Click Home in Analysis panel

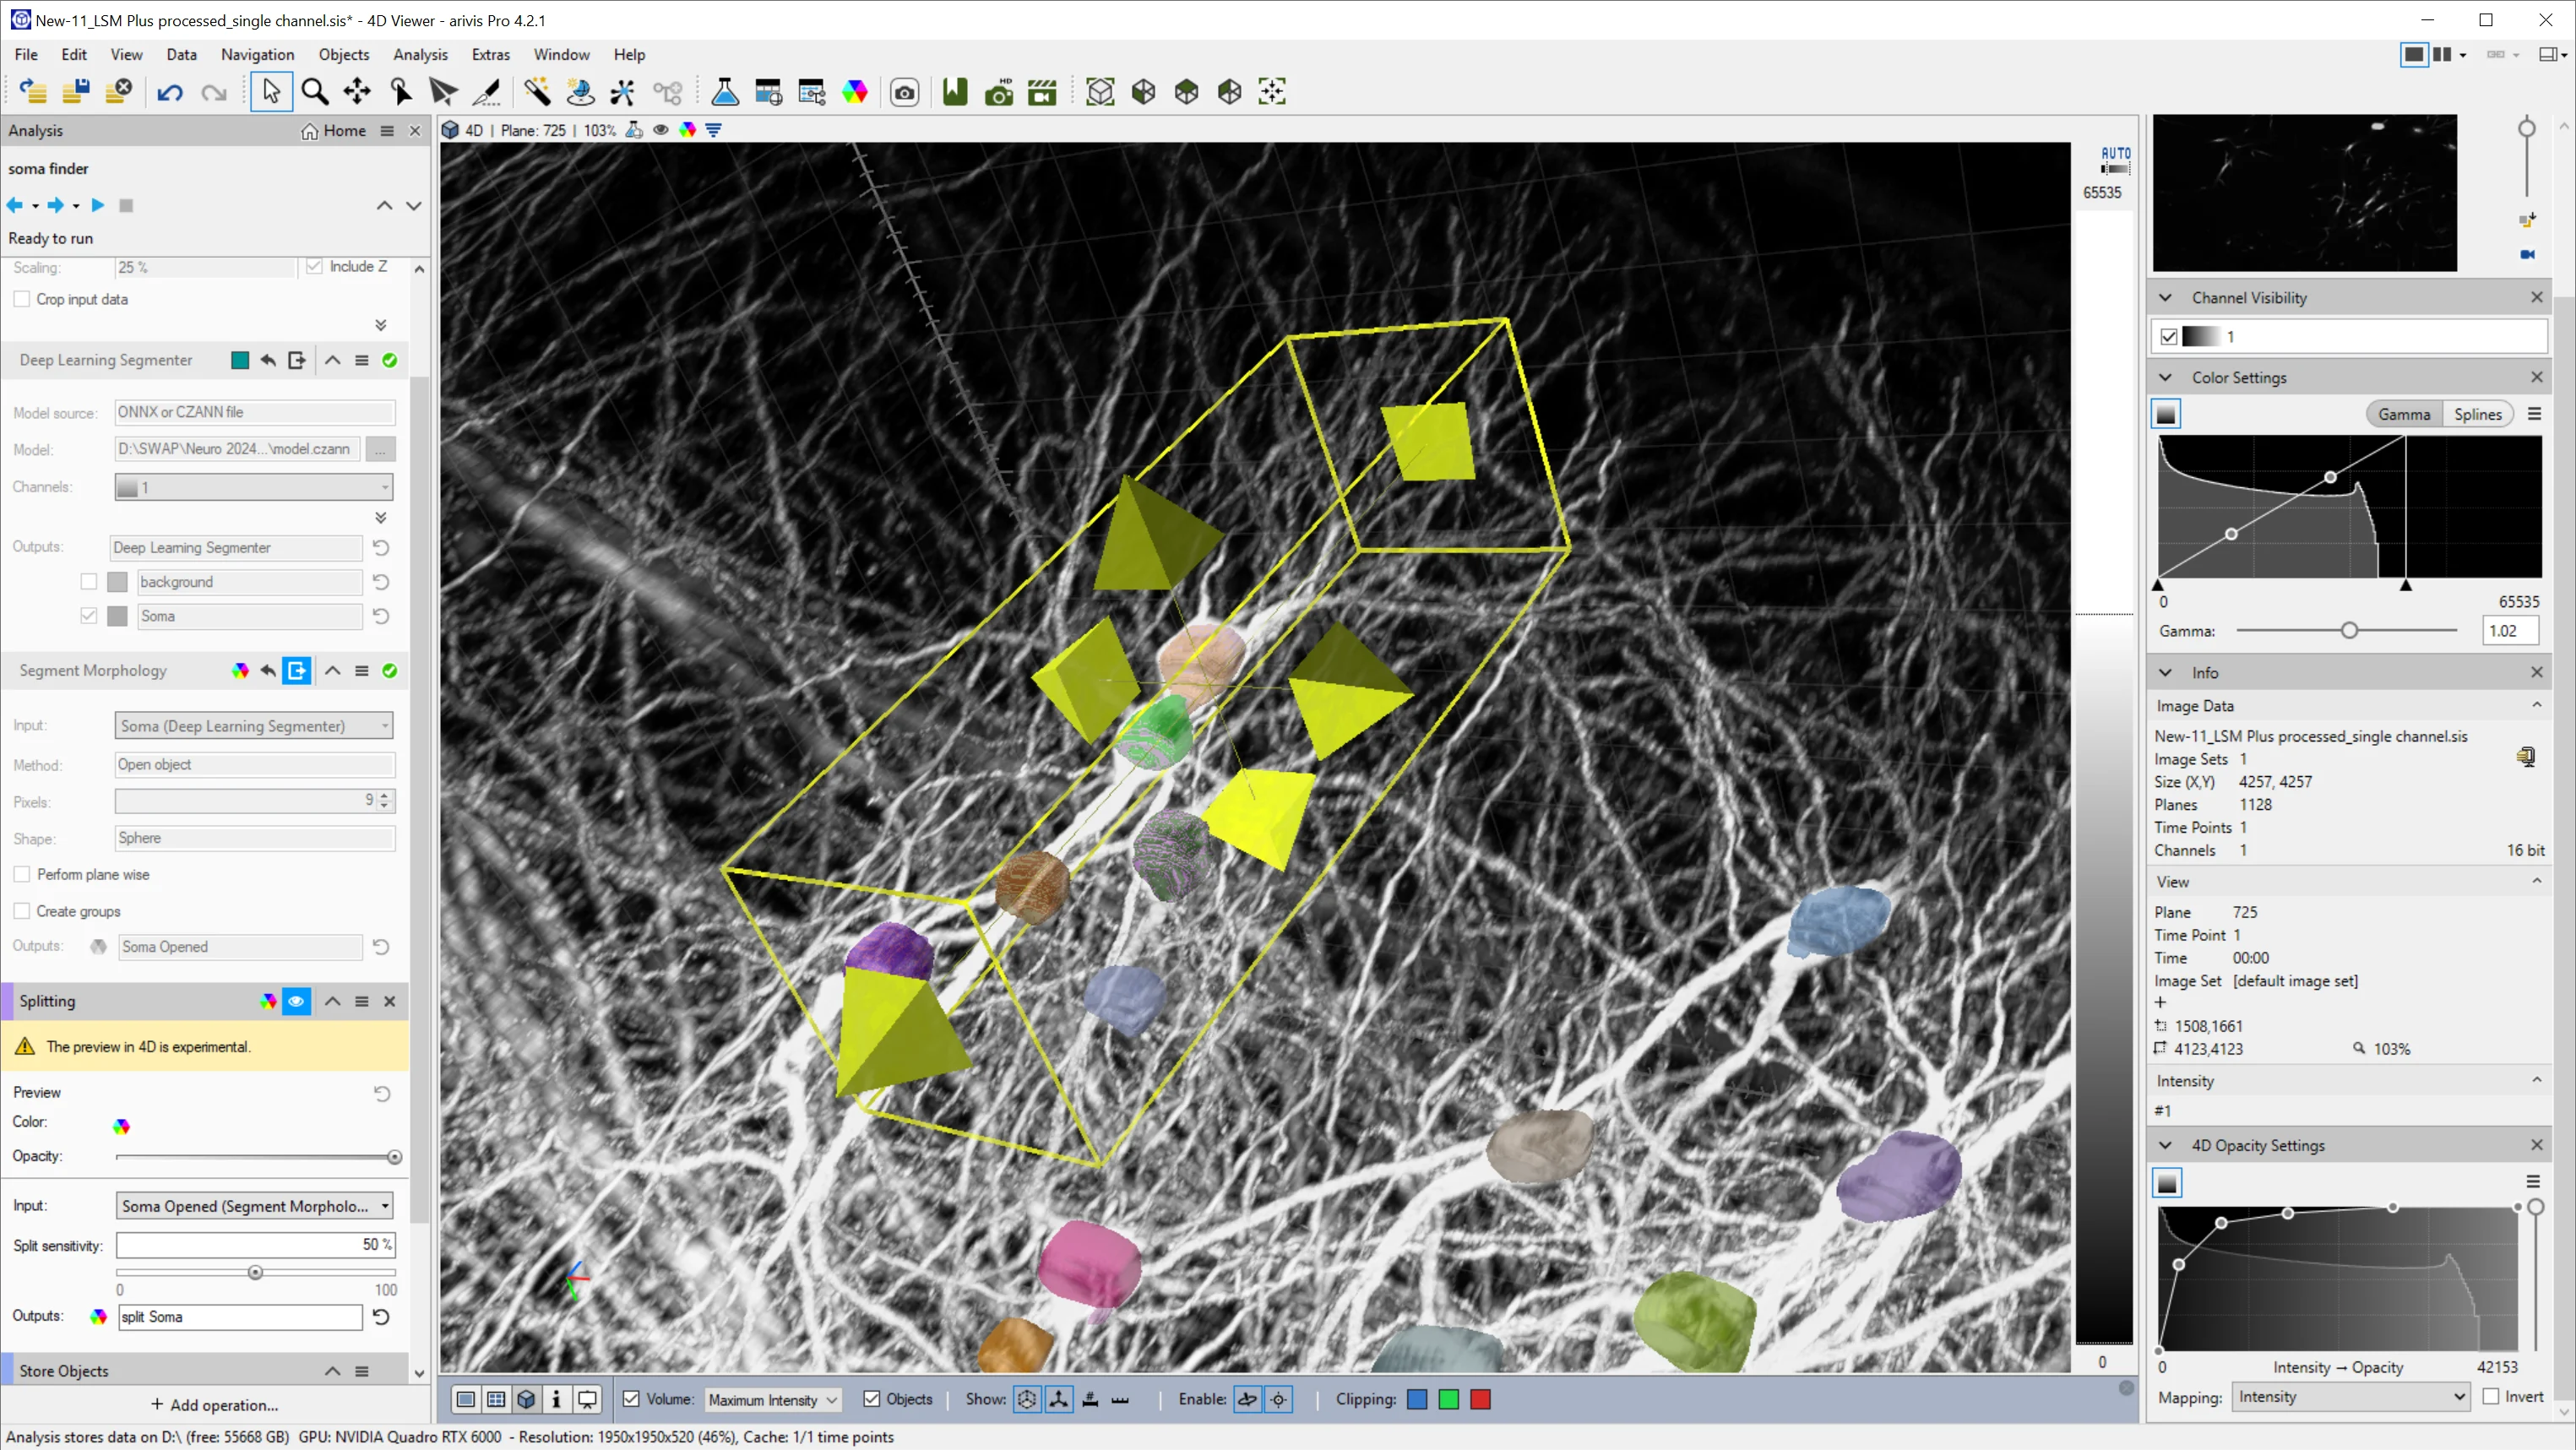click(335, 131)
